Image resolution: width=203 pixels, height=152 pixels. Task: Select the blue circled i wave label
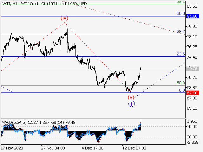click(132, 104)
